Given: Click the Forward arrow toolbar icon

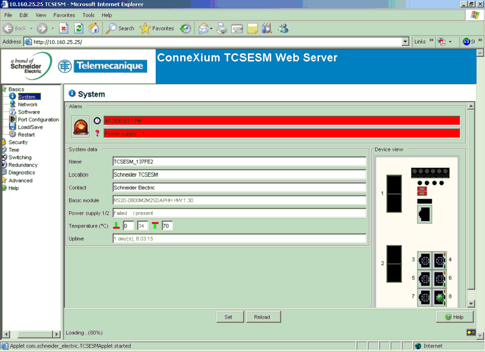Looking at the screenshot, I should pyautogui.click(x=42, y=28).
